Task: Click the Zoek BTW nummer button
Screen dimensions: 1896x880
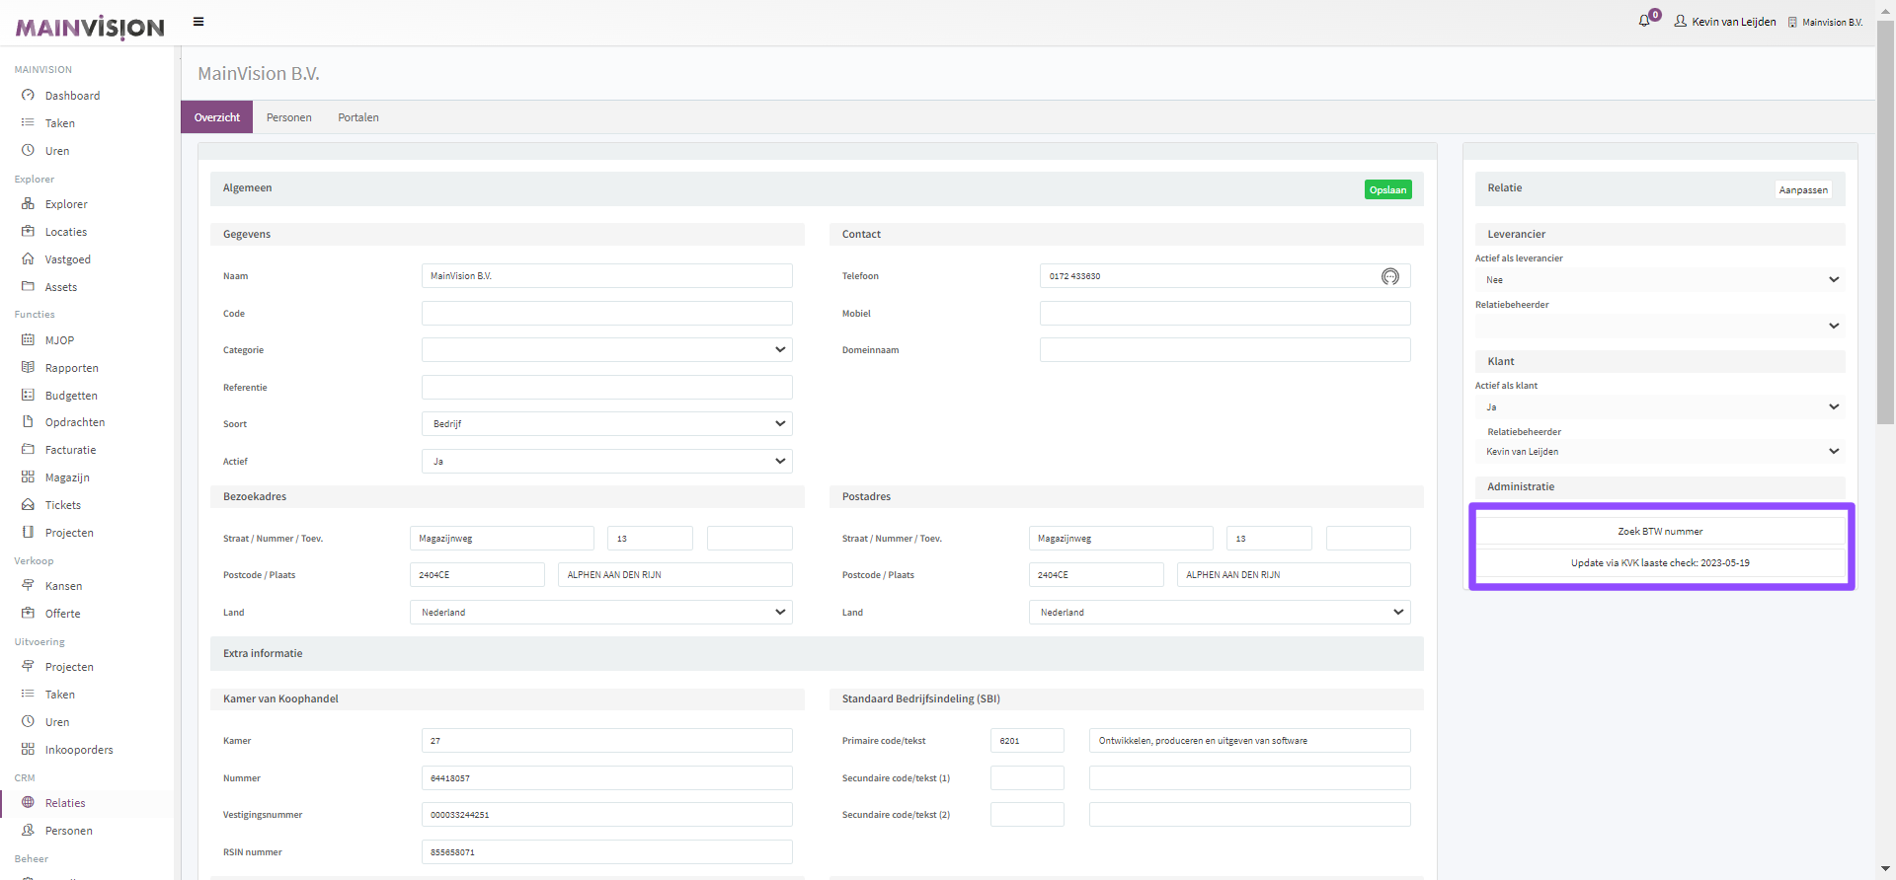Action: (x=1660, y=532)
